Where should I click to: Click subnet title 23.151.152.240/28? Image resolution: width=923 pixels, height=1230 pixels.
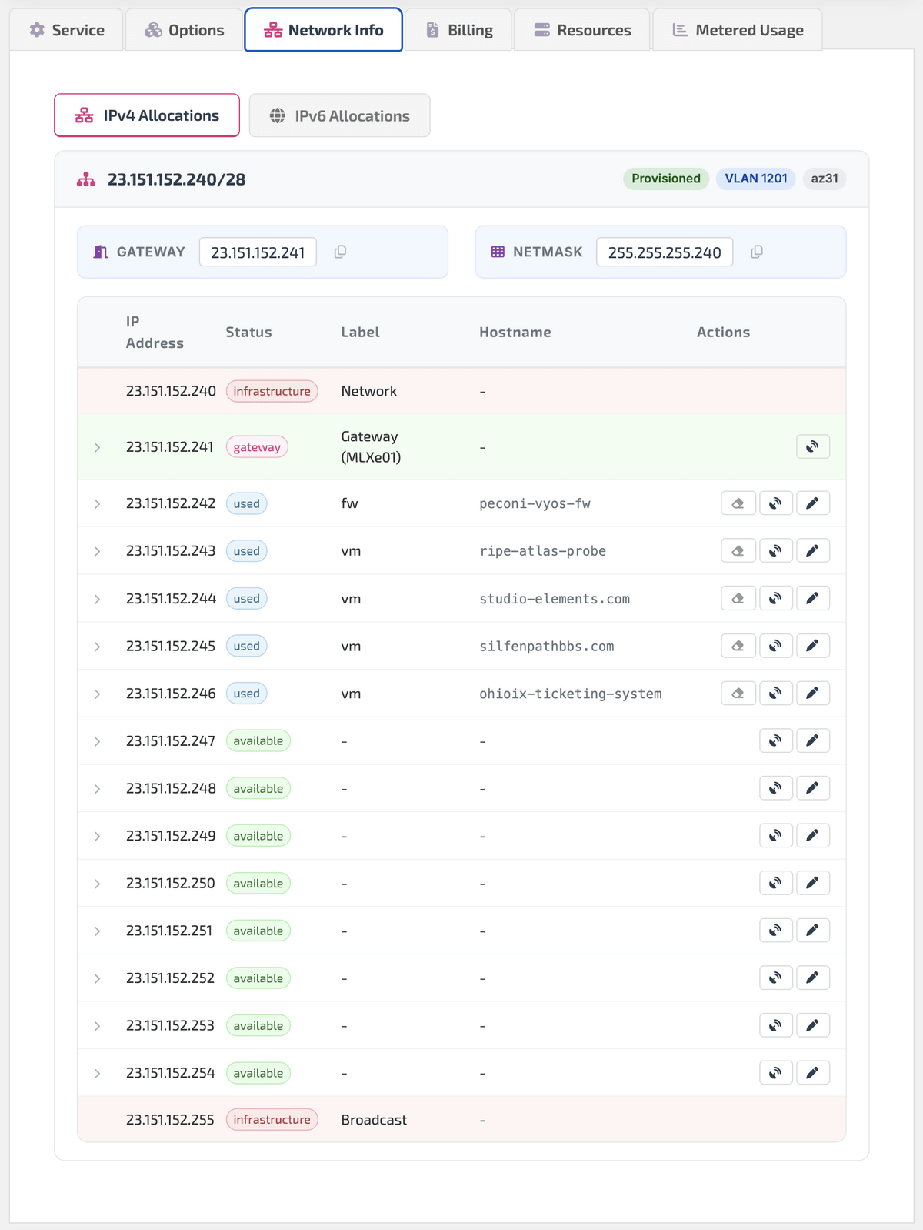[176, 179]
